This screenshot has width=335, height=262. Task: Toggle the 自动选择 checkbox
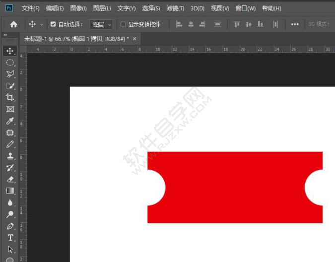coord(53,24)
